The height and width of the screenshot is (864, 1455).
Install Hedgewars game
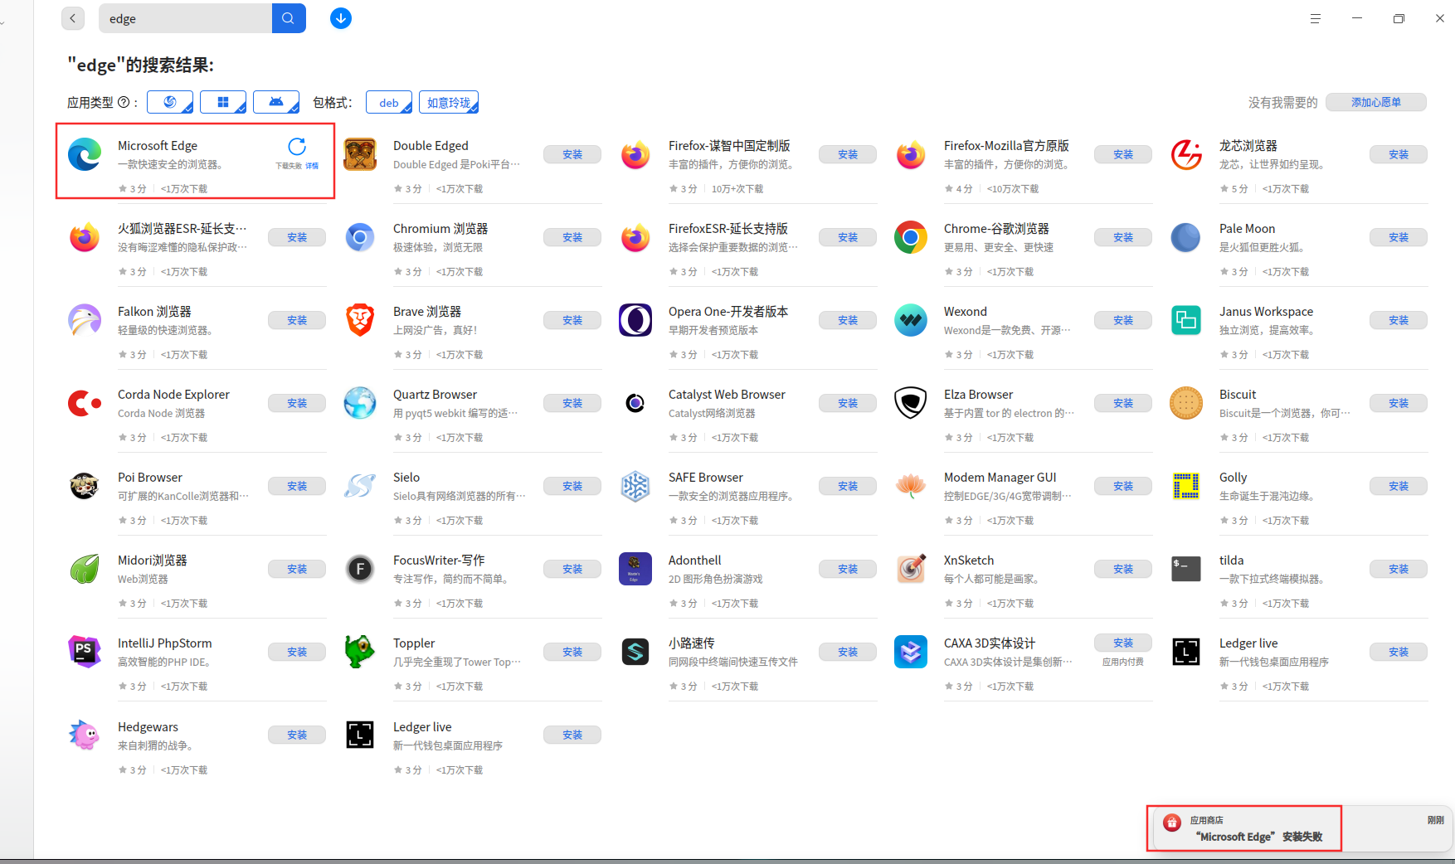(297, 735)
